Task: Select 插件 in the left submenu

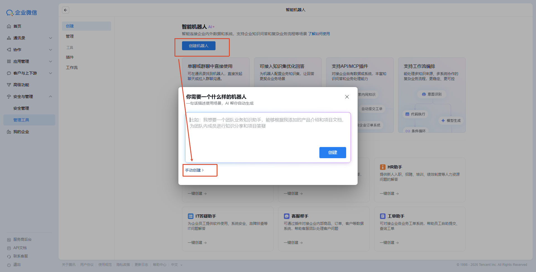Action: tap(70, 57)
